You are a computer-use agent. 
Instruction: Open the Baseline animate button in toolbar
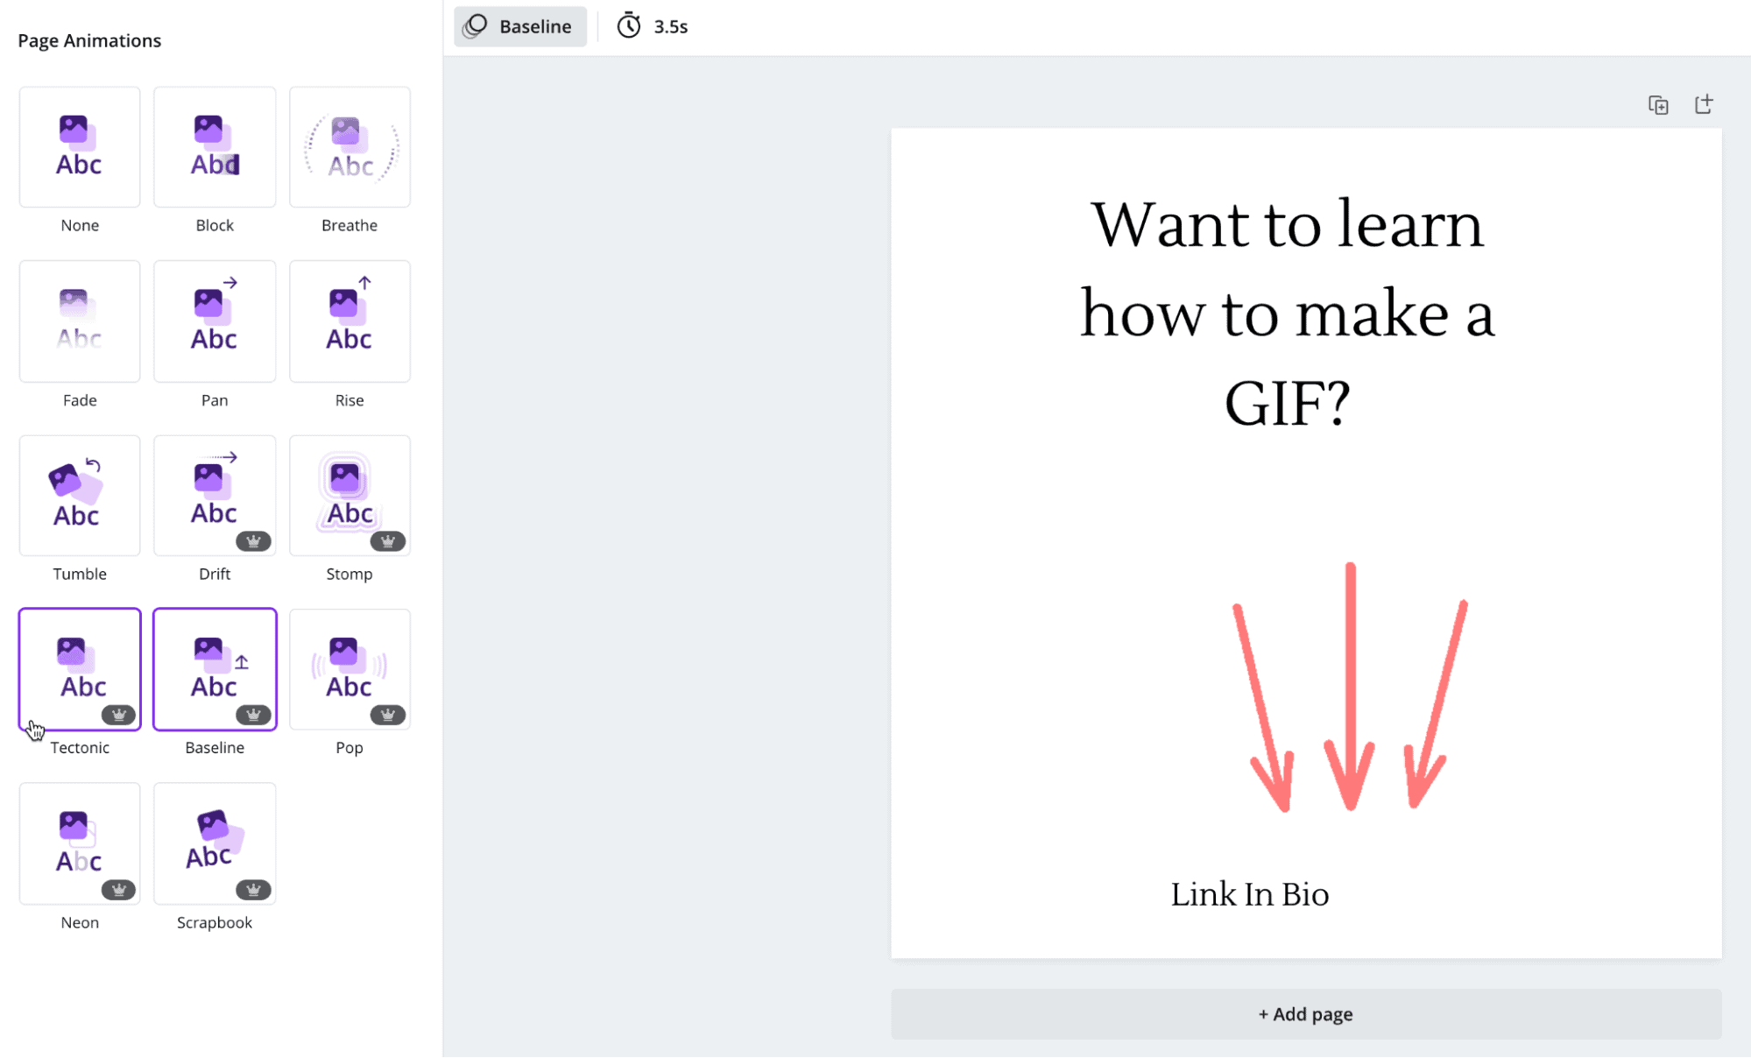tap(520, 26)
